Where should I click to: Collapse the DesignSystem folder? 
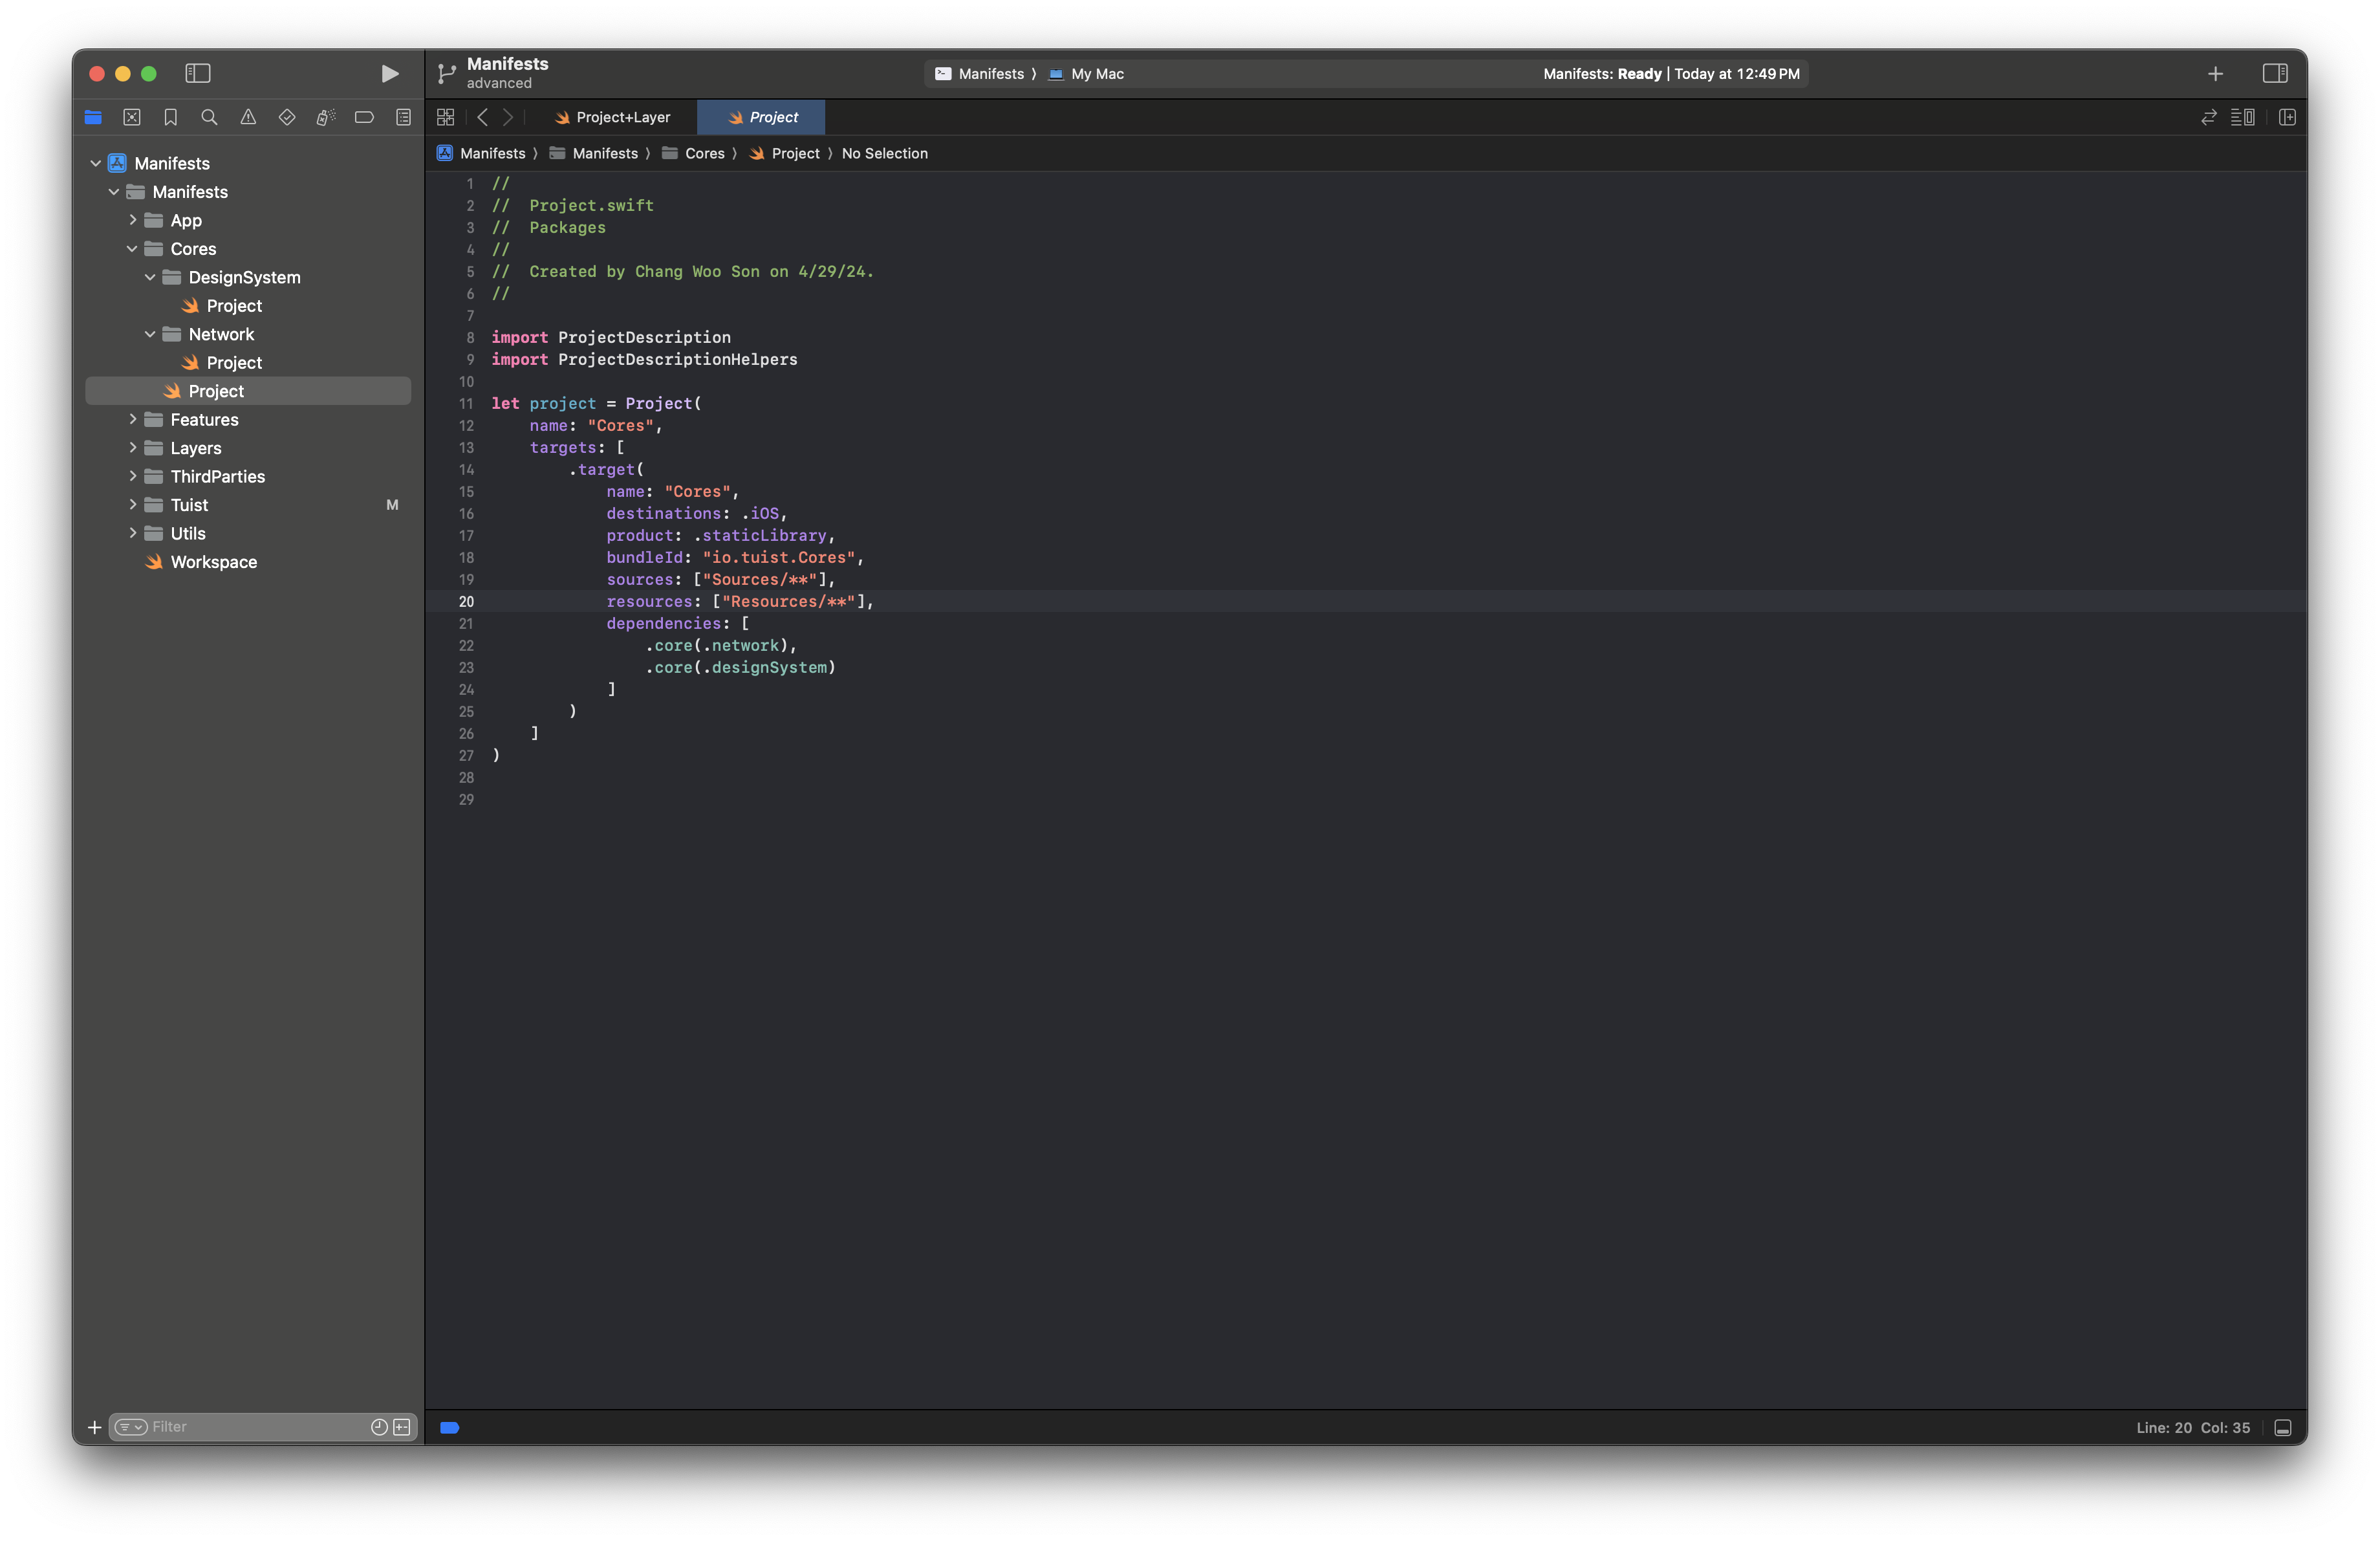coord(150,277)
